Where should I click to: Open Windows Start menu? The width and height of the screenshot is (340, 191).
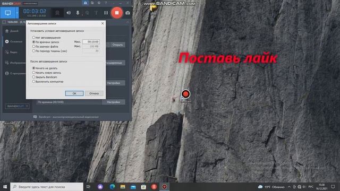pos(5,187)
